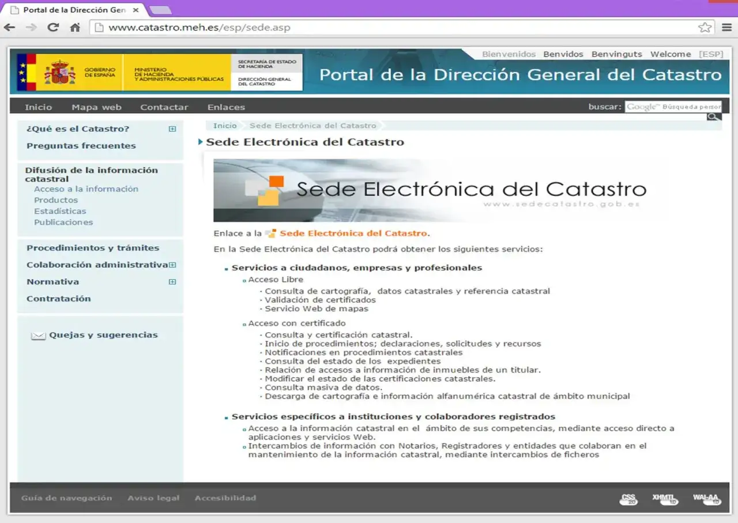
Task: Expand the Normativa section
Action: 172,282
